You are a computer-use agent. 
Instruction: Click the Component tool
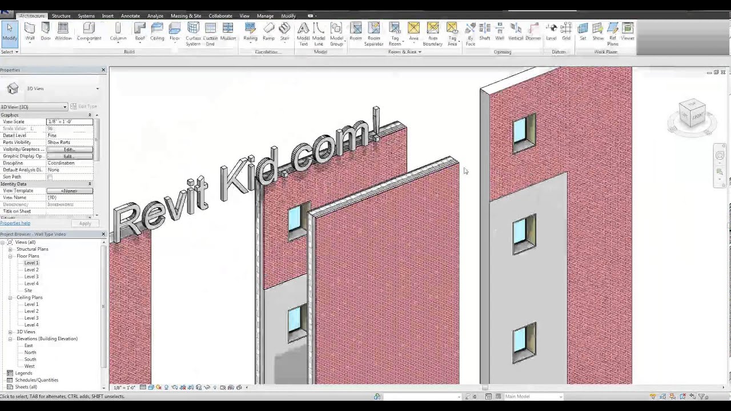[89, 31]
